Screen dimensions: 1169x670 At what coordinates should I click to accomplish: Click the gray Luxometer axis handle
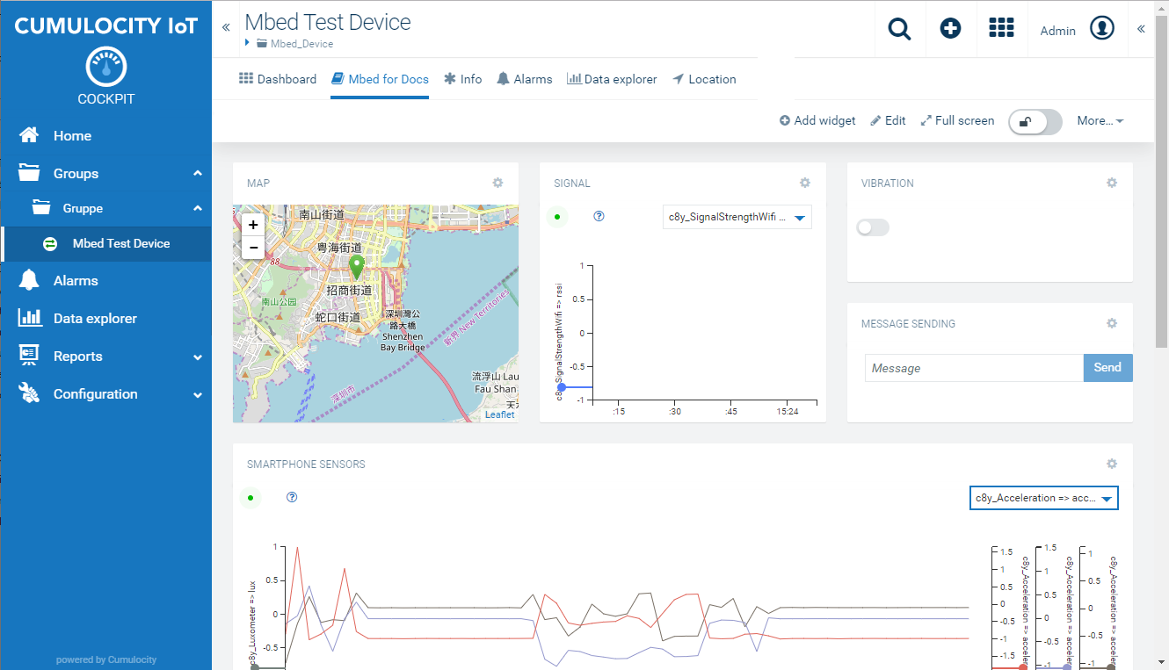click(254, 666)
